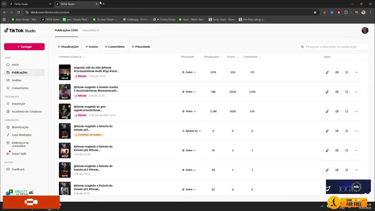375x211 pixels.
Task: Click the profile avatar in the top-right
Action: click(365, 30)
